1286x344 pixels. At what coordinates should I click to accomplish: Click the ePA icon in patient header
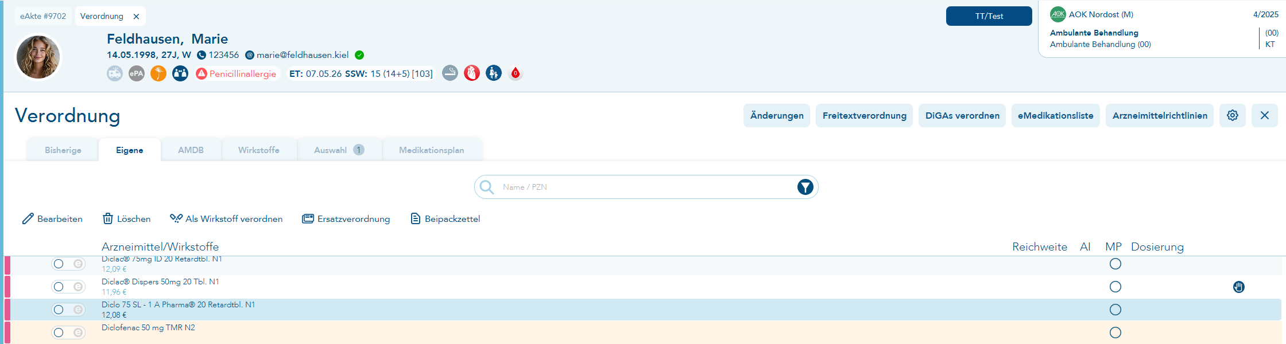click(x=137, y=73)
